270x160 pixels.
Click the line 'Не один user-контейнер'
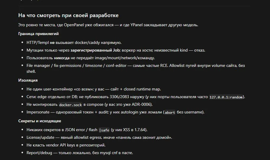click(x=94, y=89)
